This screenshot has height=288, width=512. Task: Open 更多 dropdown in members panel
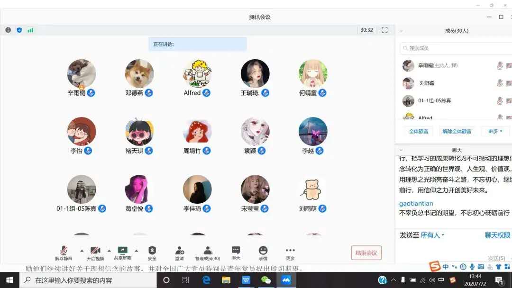click(495, 131)
